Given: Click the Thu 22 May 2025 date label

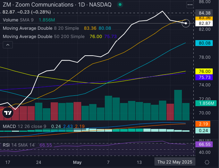Looking at the screenshot, I should [x=175, y=162].
